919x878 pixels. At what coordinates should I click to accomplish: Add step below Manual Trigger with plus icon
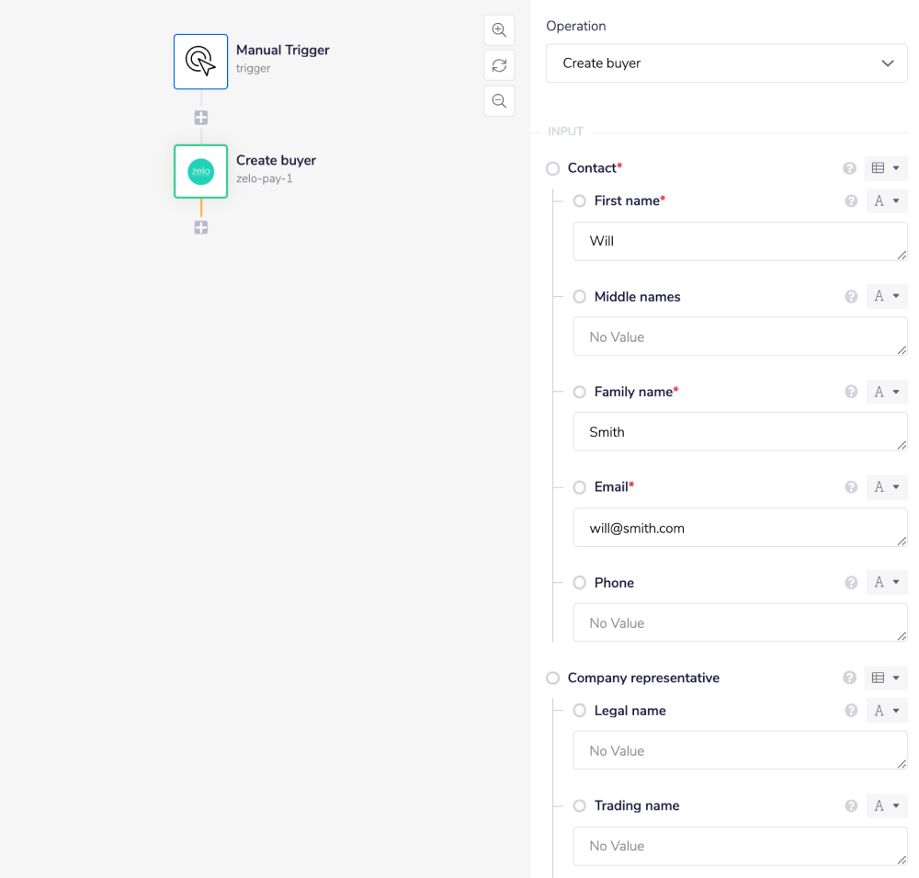(x=200, y=118)
